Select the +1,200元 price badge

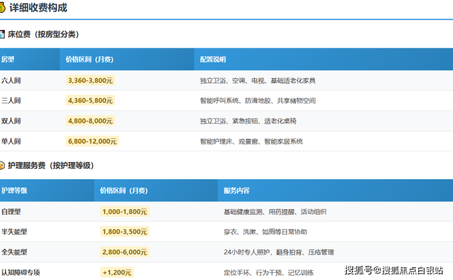point(117,272)
